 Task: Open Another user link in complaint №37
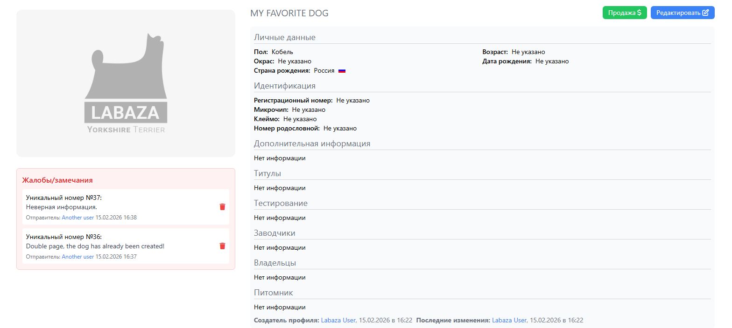78,218
